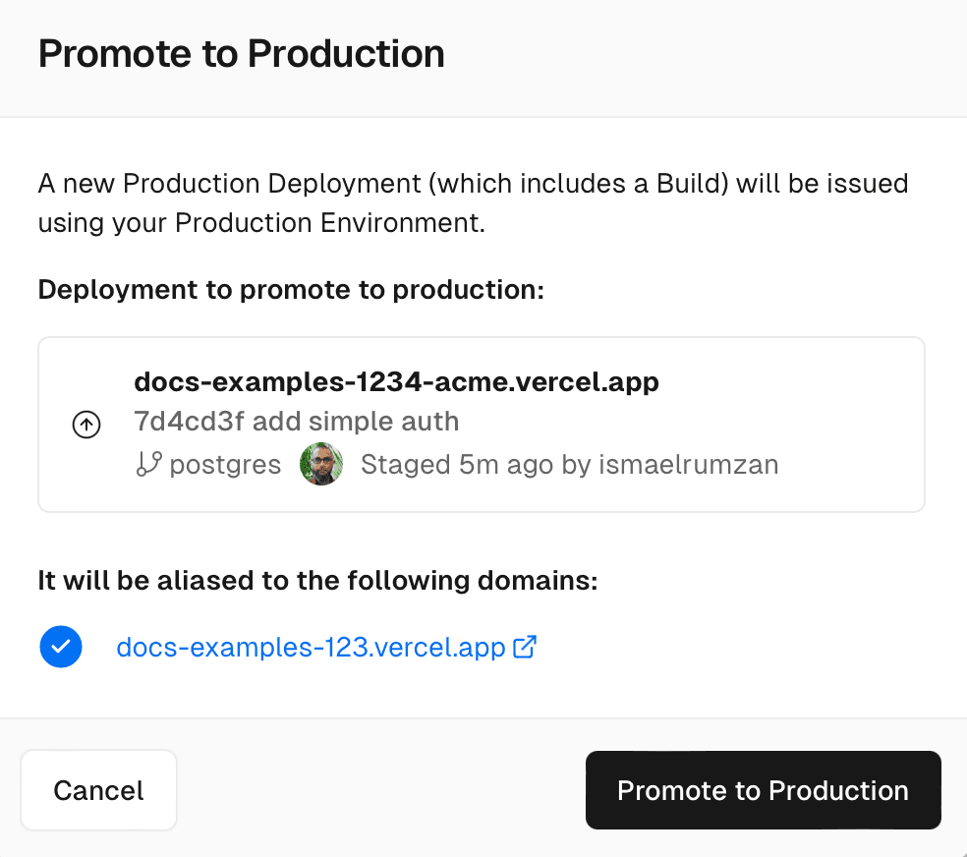Click the "Deployment to promote to production:" label

291,290
